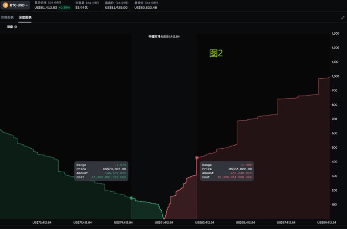Switch to the price chart tab
Viewport: 347px width, 229px height.
(7, 17)
